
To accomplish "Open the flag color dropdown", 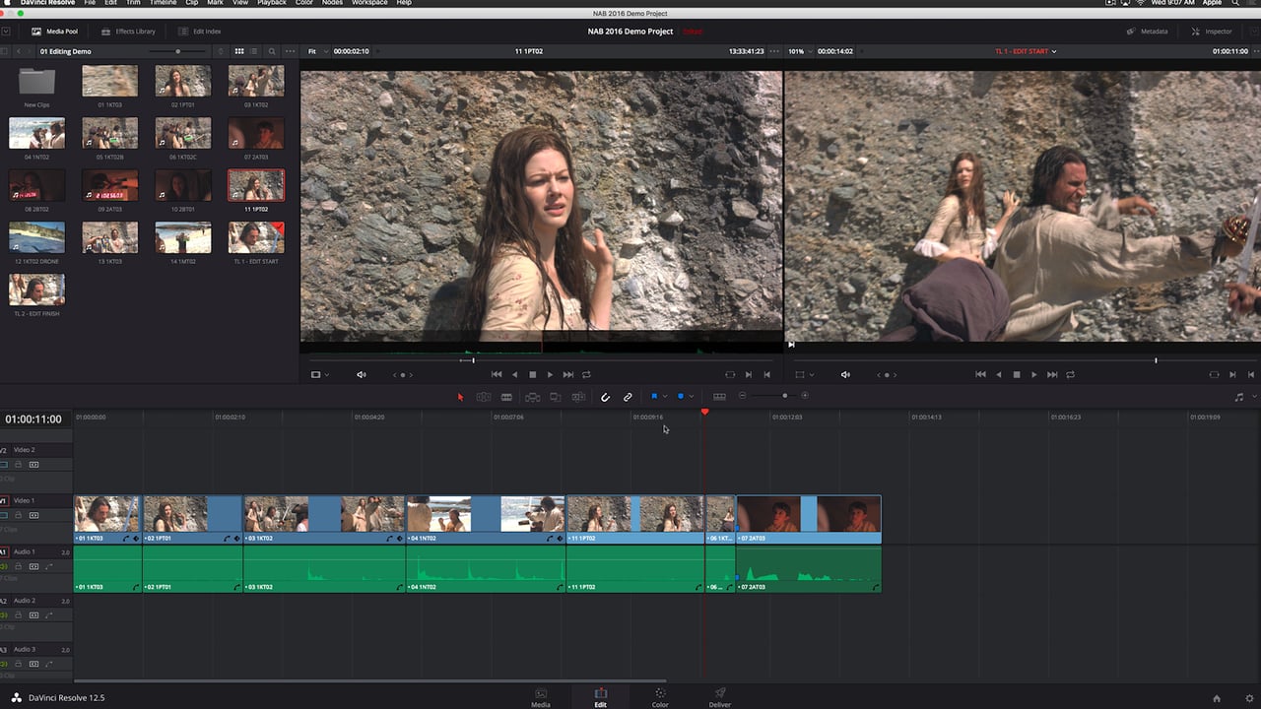I will (x=666, y=396).
